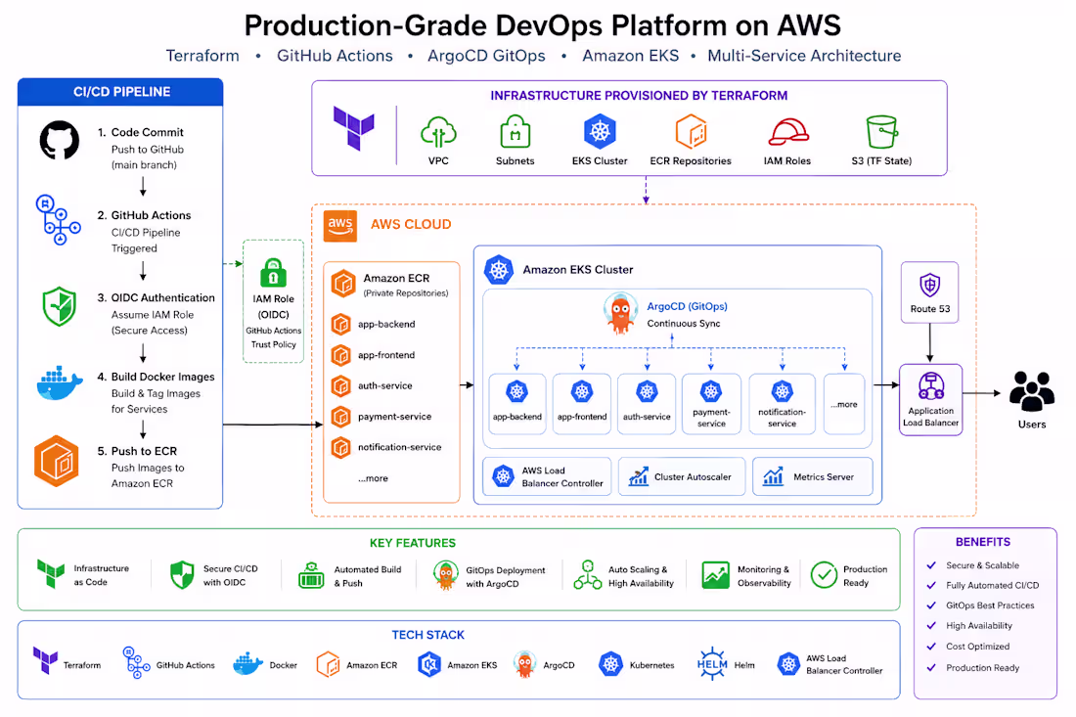Select the EKS Cluster icon in the Terraform box
1076x717 pixels.
(x=600, y=131)
